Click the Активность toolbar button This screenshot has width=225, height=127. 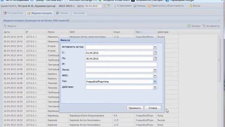tap(211, 26)
